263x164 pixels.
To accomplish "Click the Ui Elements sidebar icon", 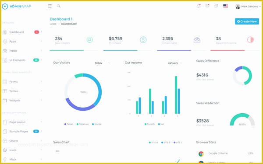I will [5, 60].
